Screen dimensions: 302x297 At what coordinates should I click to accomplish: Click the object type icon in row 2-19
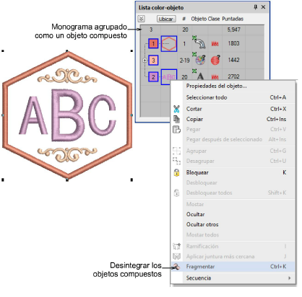tap(199, 59)
